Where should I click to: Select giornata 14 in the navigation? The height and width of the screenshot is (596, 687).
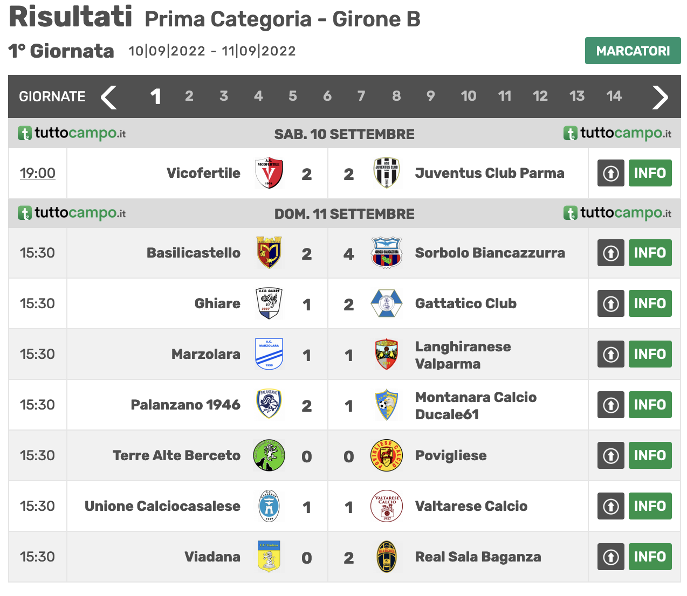click(614, 96)
